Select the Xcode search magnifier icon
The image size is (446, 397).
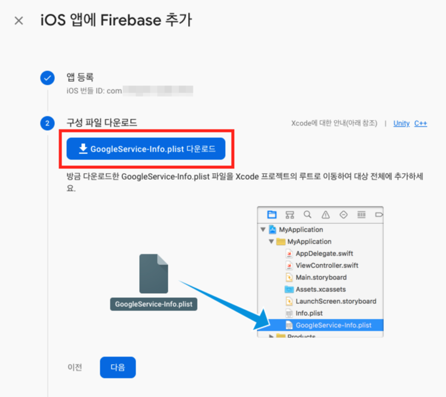coord(307,214)
